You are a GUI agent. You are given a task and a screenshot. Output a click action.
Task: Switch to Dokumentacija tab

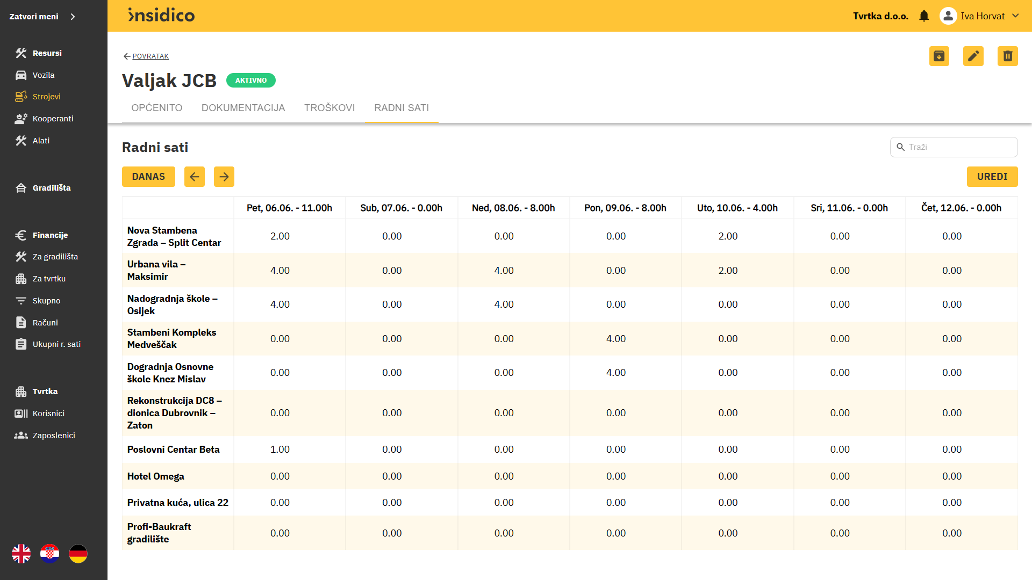click(243, 108)
